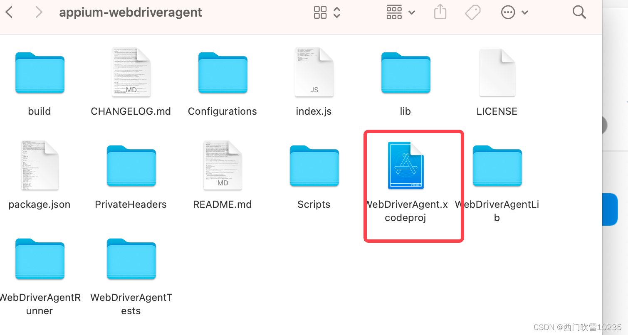Click the 'CHANGELOG.md' name label
Screen dimensions: 628x335
pyautogui.click(x=131, y=111)
